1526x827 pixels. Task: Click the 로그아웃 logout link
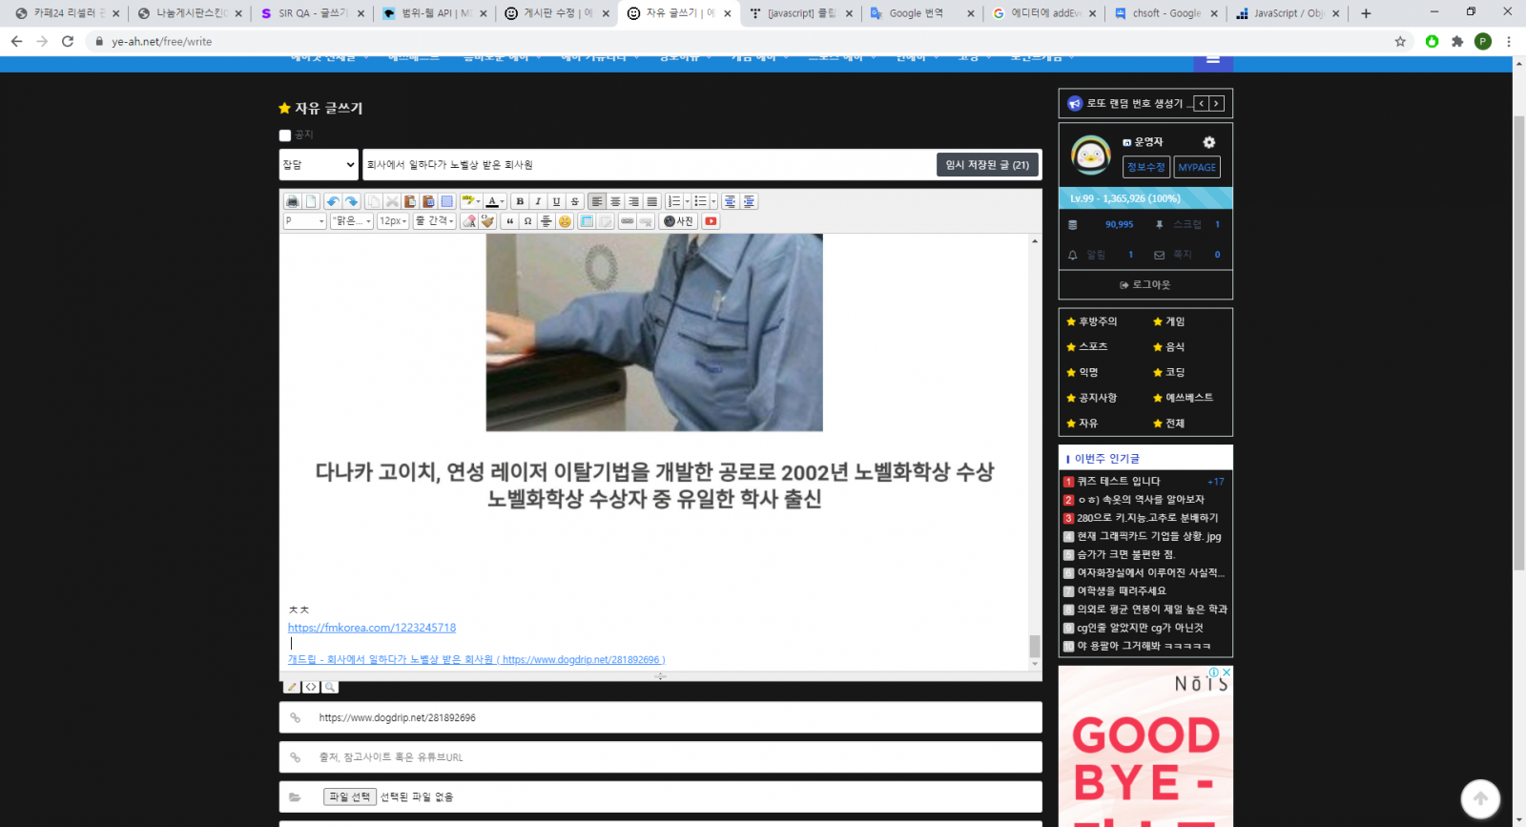coord(1145,284)
